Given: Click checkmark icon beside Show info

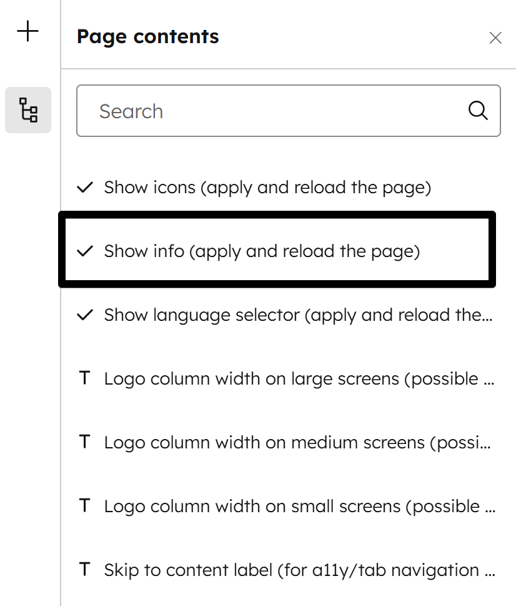Looking at the screenshot, I should pyautogui.click(x=85, y=251).
